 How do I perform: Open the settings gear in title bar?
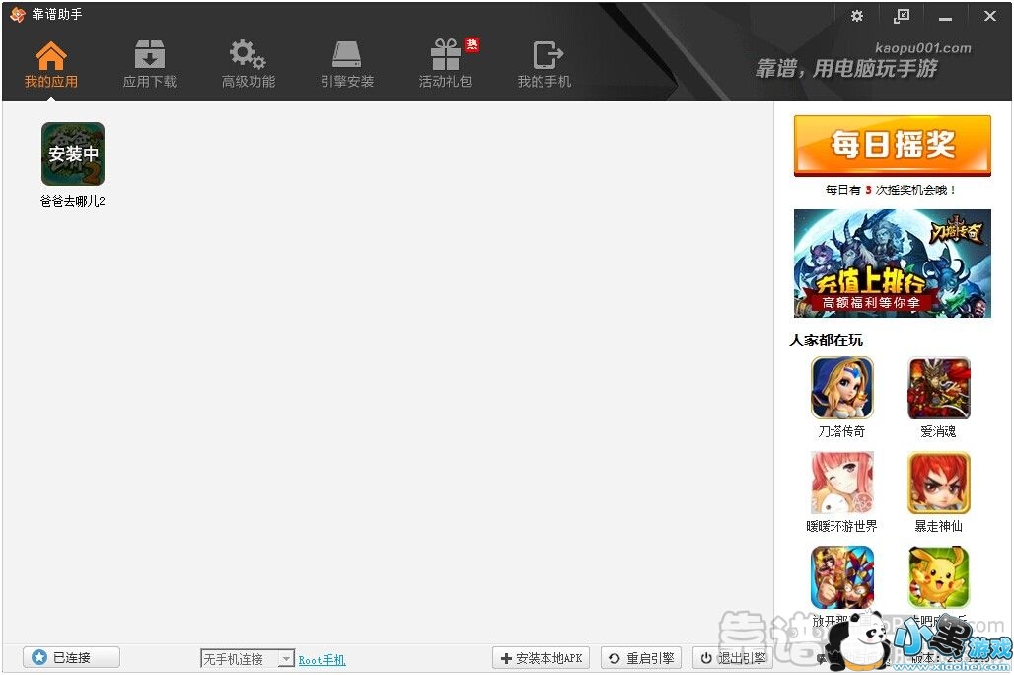click(x=857, y=16)
